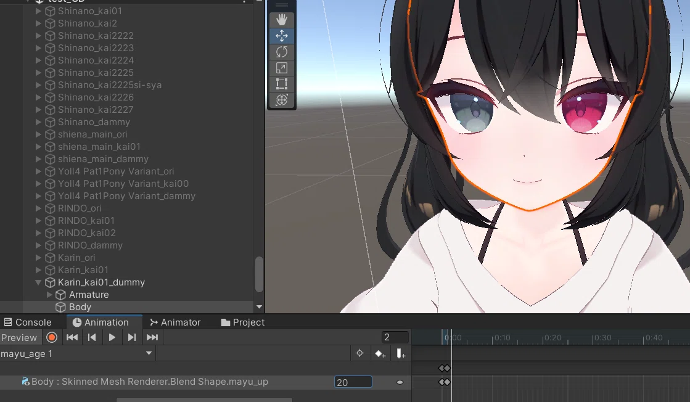
Task: Select shiena_main_kai01 in hierarchy
Action: 99,147
